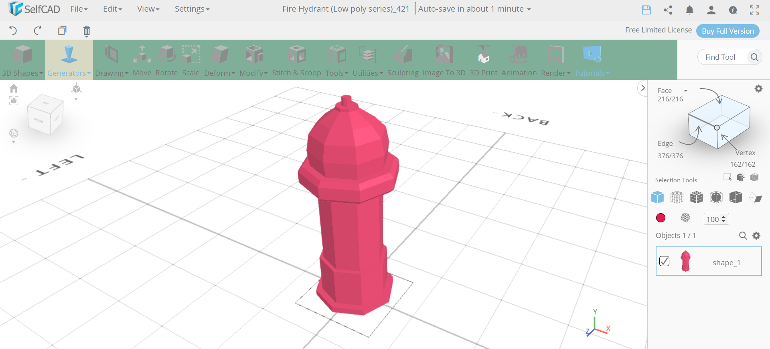Open Auto-save interval dropdown arrow
Image resolution: width=770 pixels, height=349 pixels.
tap(529, 9)
